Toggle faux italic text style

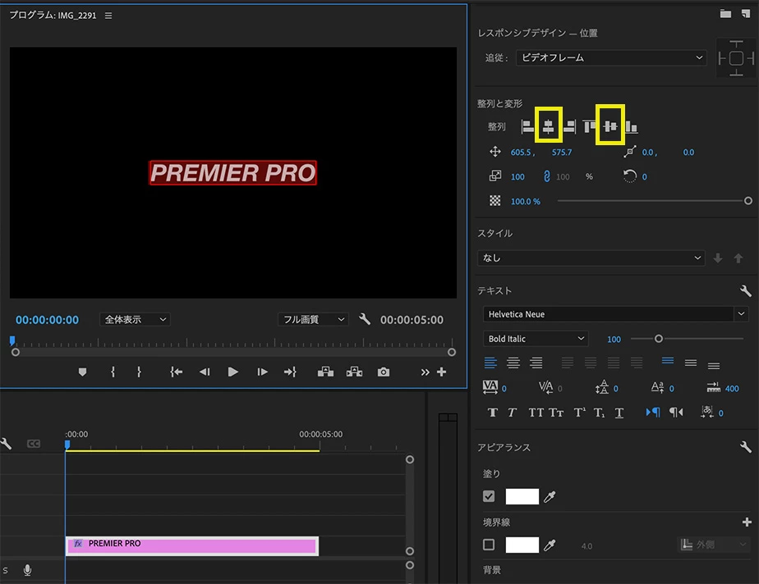click(512, 413)
